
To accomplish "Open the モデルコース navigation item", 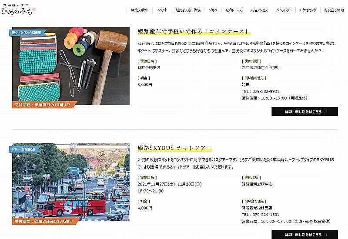I will tap(234, 10).
